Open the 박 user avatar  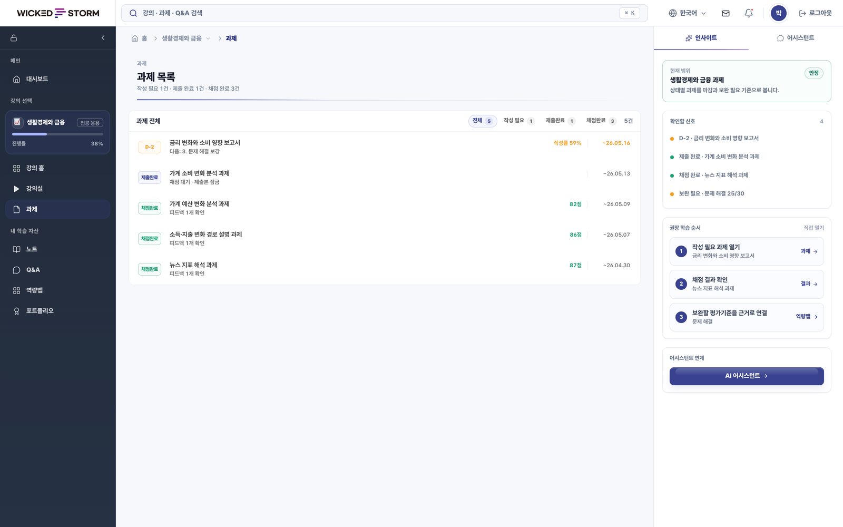pyautogui.click(x=778, y=13)
